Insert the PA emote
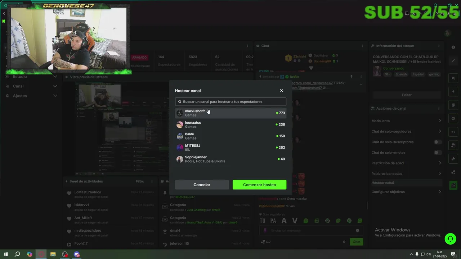461x259 pixels. tap(273, 221)
